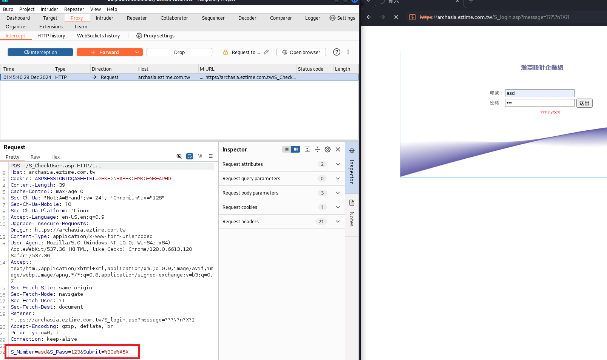Screen dimensions: 607x360
Task: Set Inspector to side-by-side layout view
Action: 296,149
